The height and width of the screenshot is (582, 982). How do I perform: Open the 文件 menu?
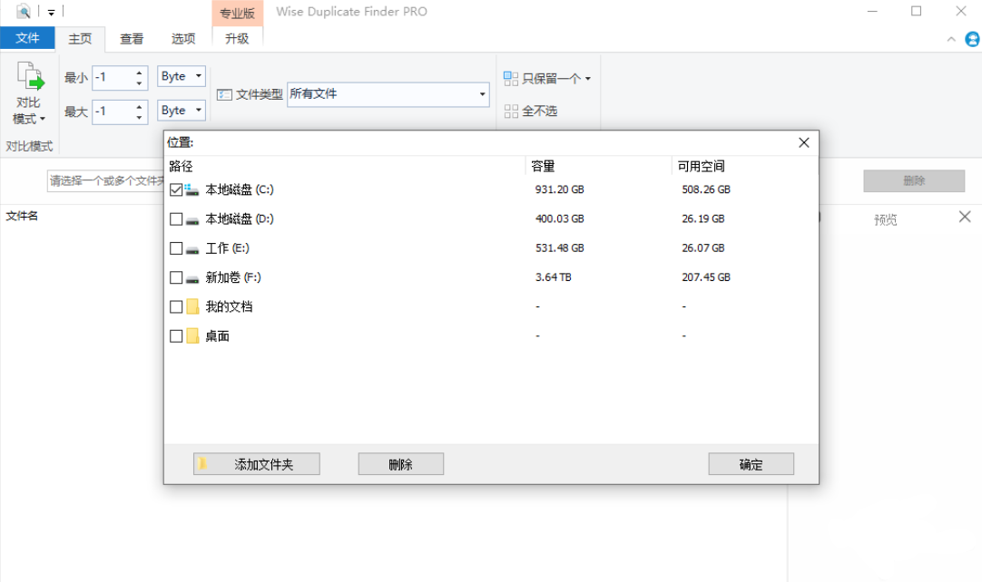[x=28, y=38]
